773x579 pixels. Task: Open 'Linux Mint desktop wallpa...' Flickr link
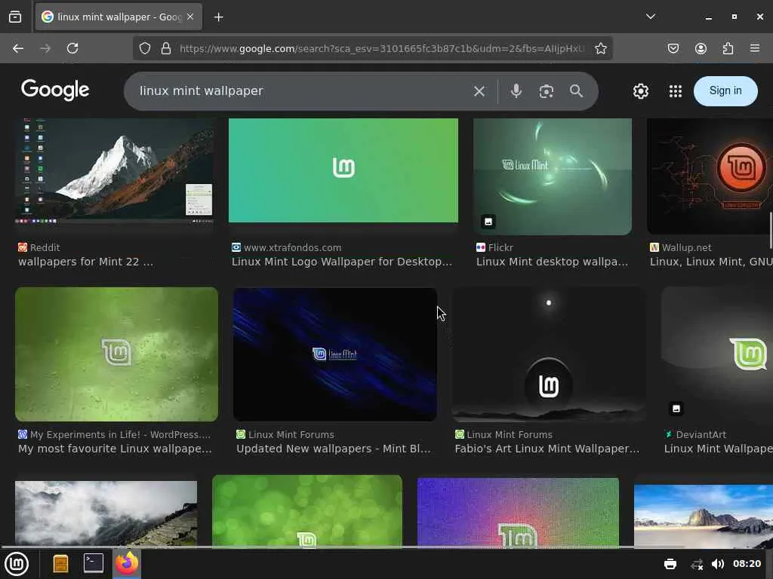[x=552, y=262]
